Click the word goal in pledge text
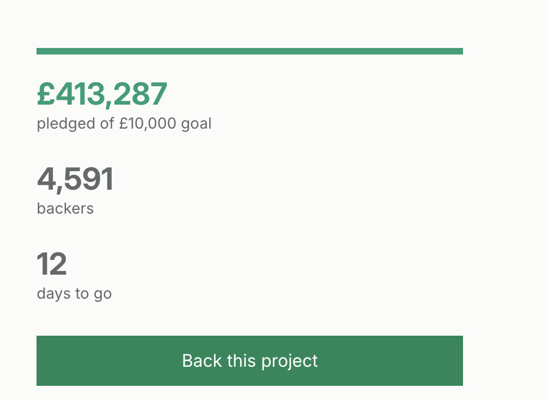This screenshot has width=548, height=400. click(x=196, y=124)
